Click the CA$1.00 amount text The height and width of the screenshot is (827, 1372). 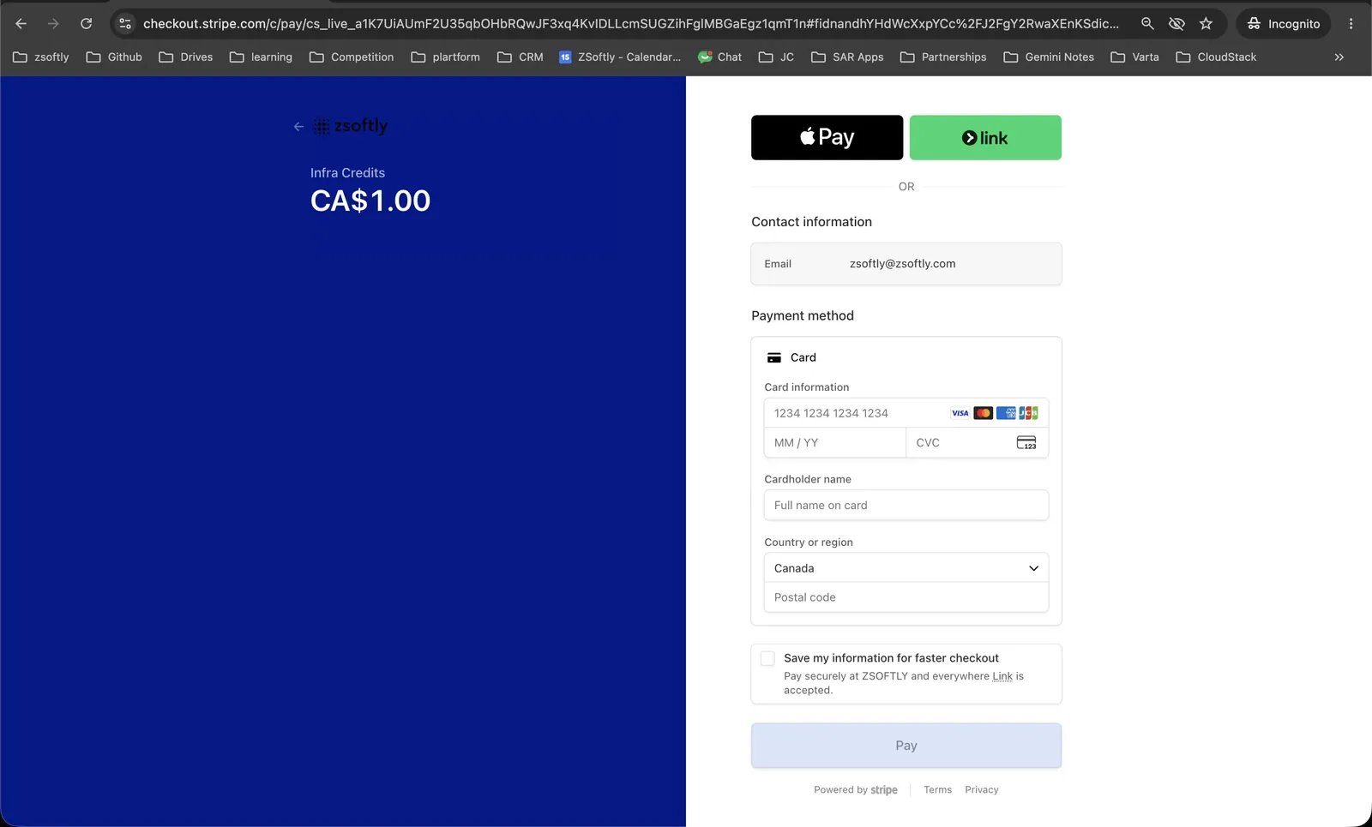coord(370,201)
